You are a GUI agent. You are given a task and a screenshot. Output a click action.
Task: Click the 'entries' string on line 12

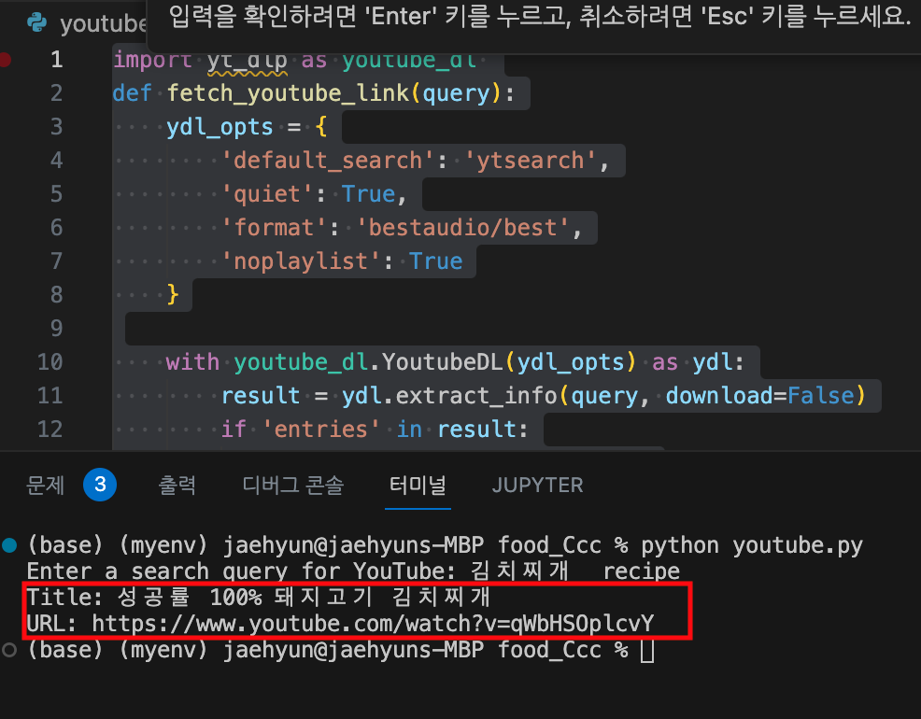click(320, 429)
